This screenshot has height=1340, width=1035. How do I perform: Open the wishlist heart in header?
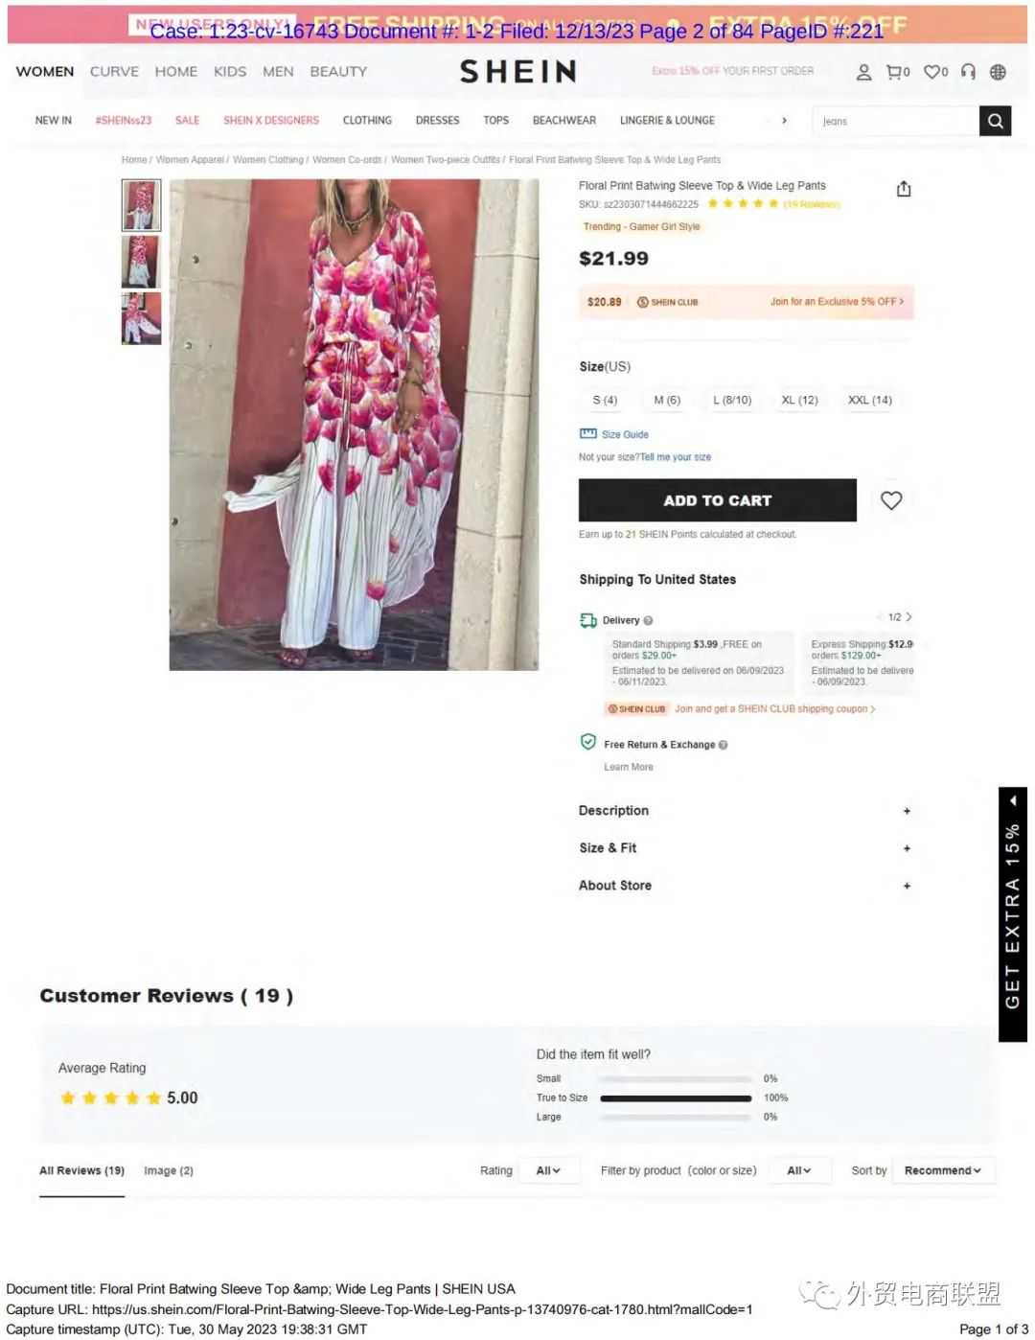pyautogui.click(x=932, y=72)
